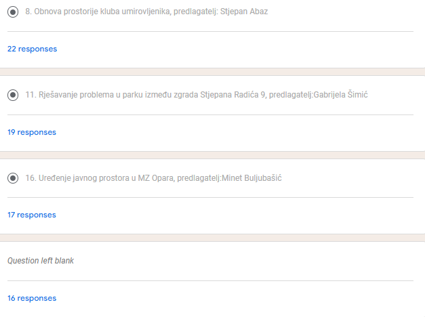
Task: Open the 17 responses link
Action: [x=32, y=215]
